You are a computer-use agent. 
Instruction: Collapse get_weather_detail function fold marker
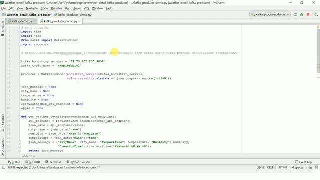pos(19,117)
